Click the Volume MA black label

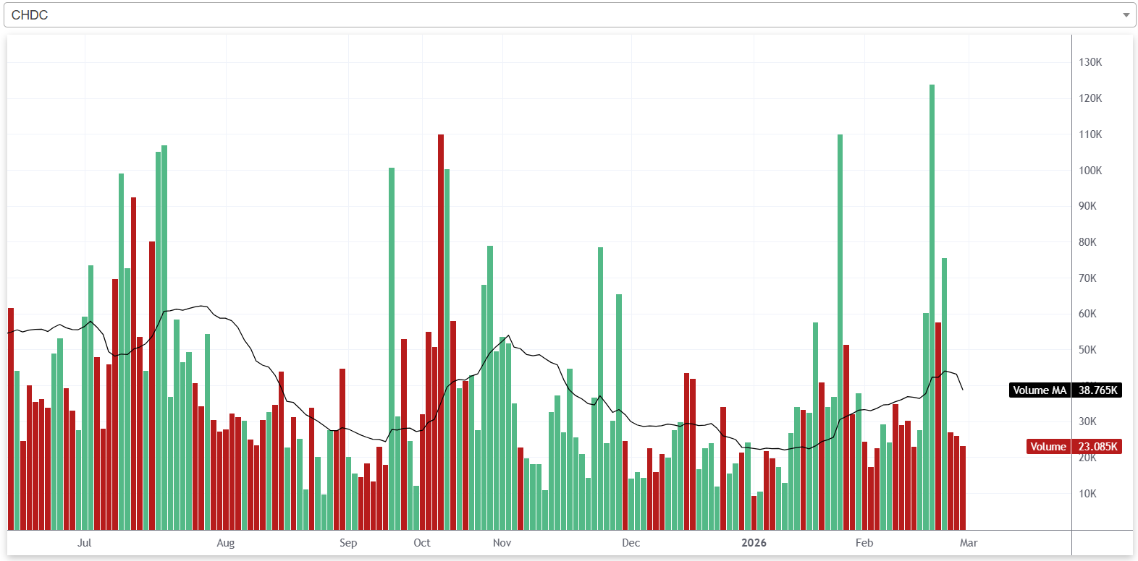tap(1040, 390)
